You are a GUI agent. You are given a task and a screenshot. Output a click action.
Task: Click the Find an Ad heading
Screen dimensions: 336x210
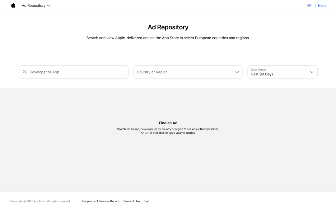coord(168,123)
